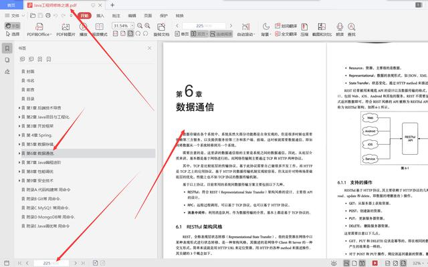Open the annotations icon in left sidebar
This screenshot has height=267, width=428.
click(7, 71)
